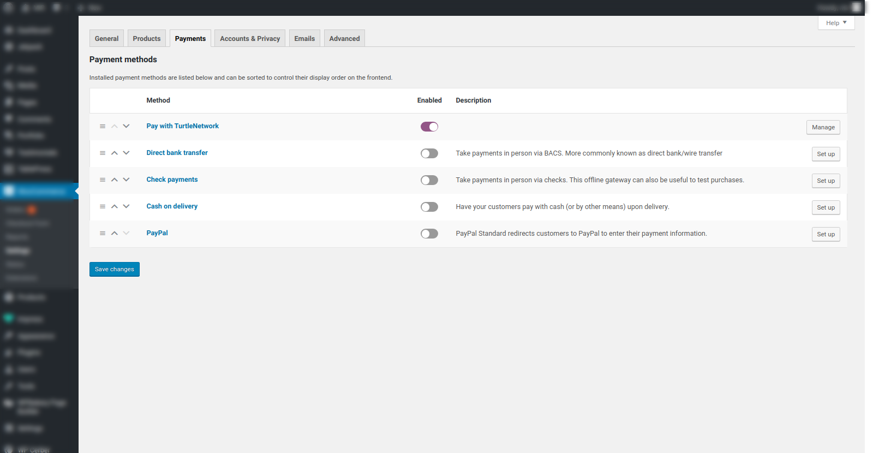Open the Advanced settings tab

[344, 39]
